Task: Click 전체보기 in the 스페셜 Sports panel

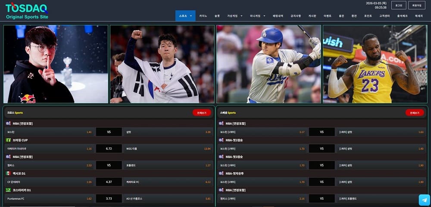Action: tap(414, 113)
